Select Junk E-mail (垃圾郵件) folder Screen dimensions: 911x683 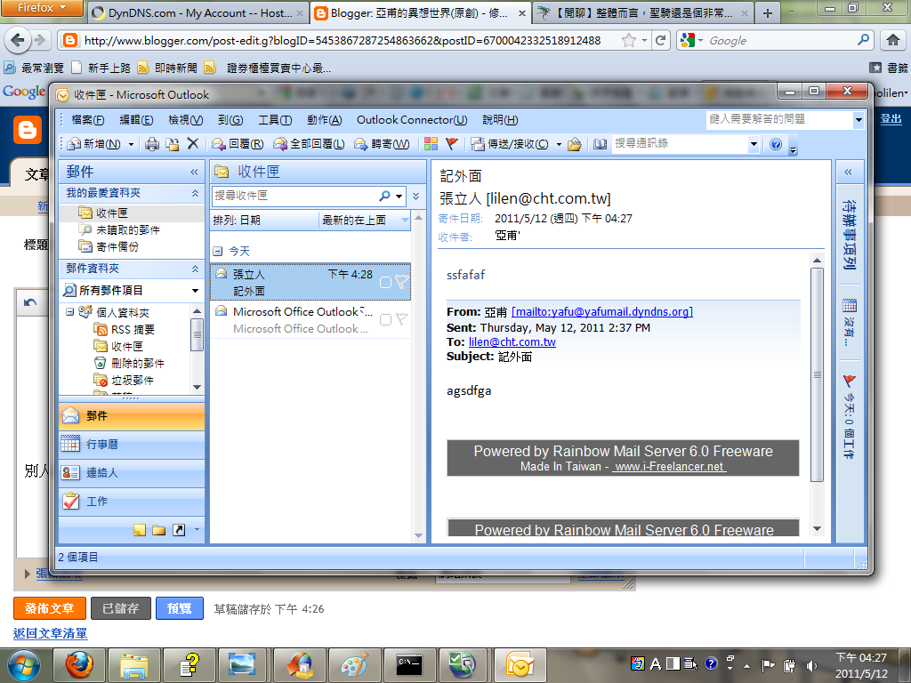pos(124,381)
